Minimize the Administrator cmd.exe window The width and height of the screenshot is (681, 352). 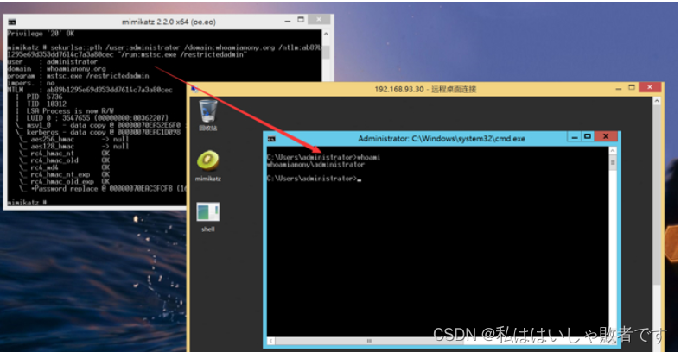[x=575, y=137]
